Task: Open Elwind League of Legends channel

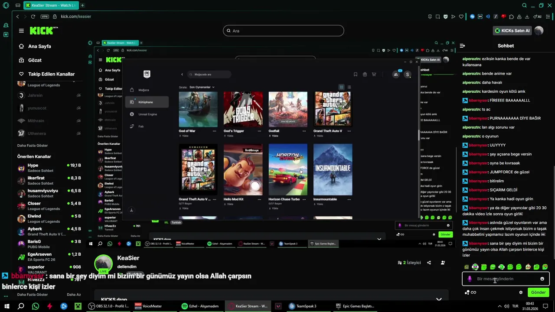Action: pos(49,219)
